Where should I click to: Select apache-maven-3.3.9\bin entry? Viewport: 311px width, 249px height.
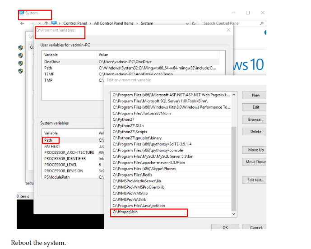(171, 162)
